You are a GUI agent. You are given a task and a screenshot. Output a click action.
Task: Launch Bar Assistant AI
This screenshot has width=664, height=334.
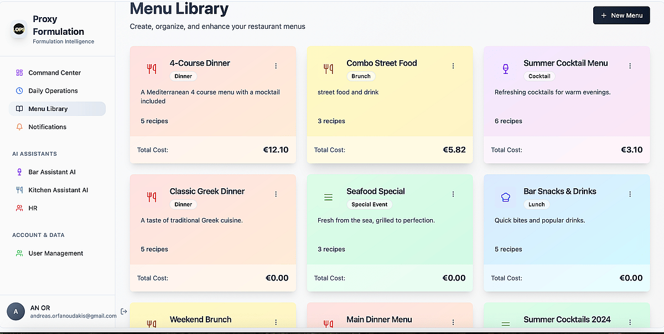52,172
